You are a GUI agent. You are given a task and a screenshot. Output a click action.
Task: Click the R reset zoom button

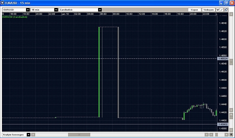click(231, 135)
